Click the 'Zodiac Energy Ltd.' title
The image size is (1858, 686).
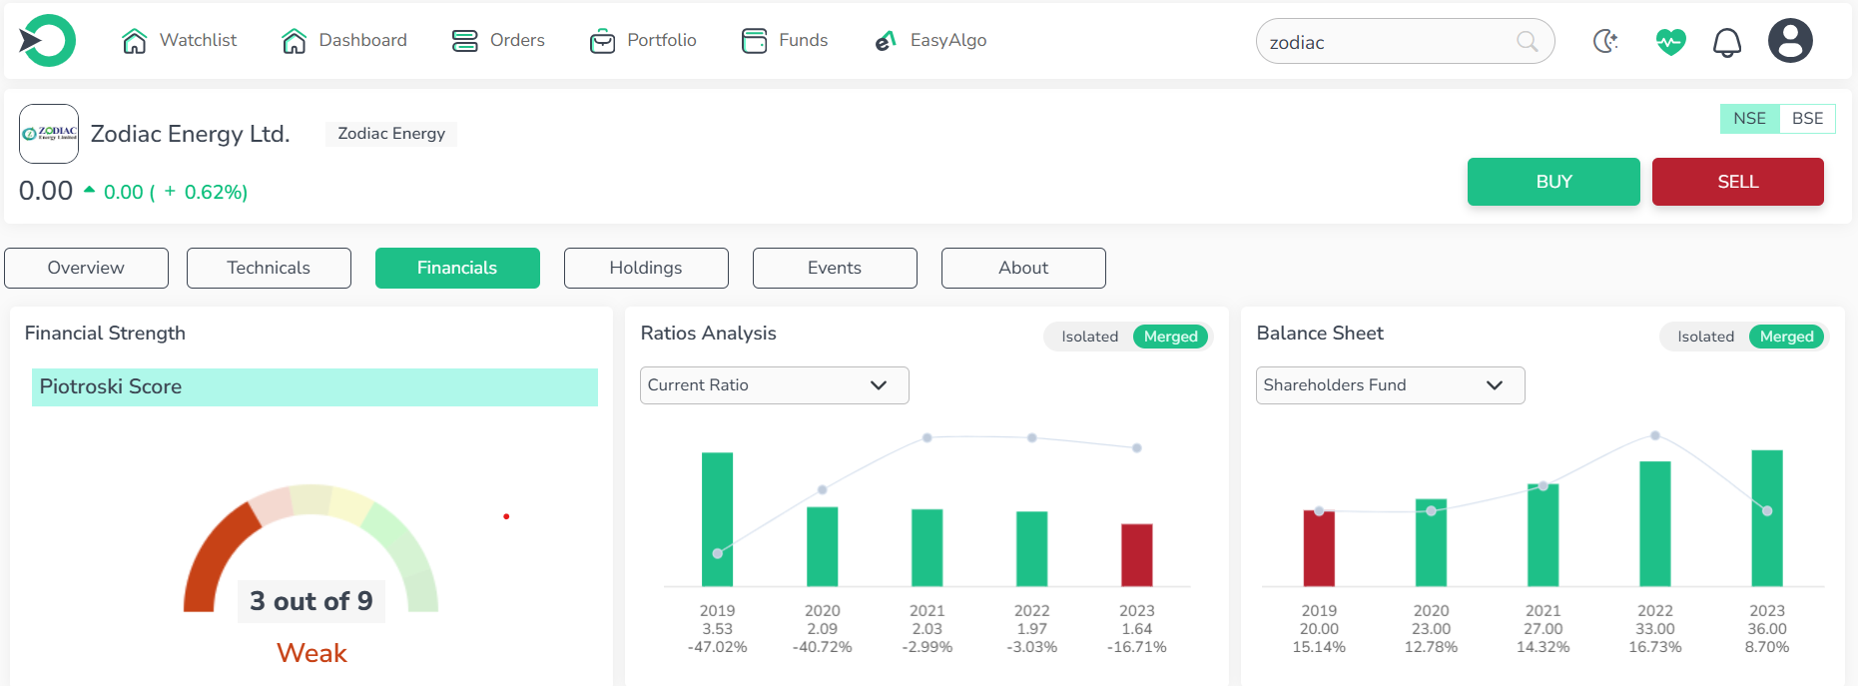tap(190, 134)
